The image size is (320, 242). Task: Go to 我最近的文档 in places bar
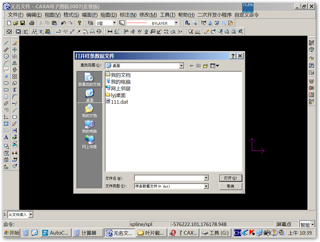(x=89, y=80)
